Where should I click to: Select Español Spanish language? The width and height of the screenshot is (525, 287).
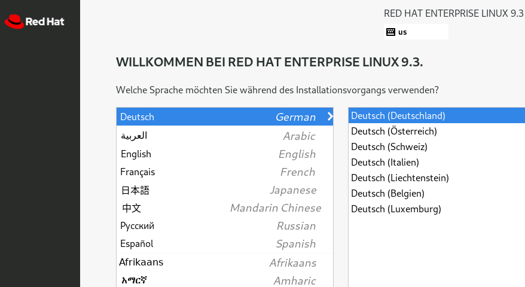tap(224, 244)
